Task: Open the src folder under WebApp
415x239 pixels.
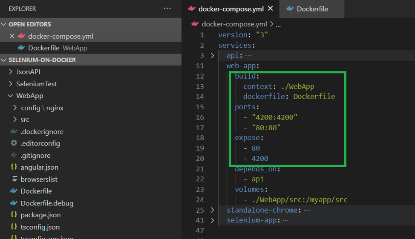Action: pos(25,119)
